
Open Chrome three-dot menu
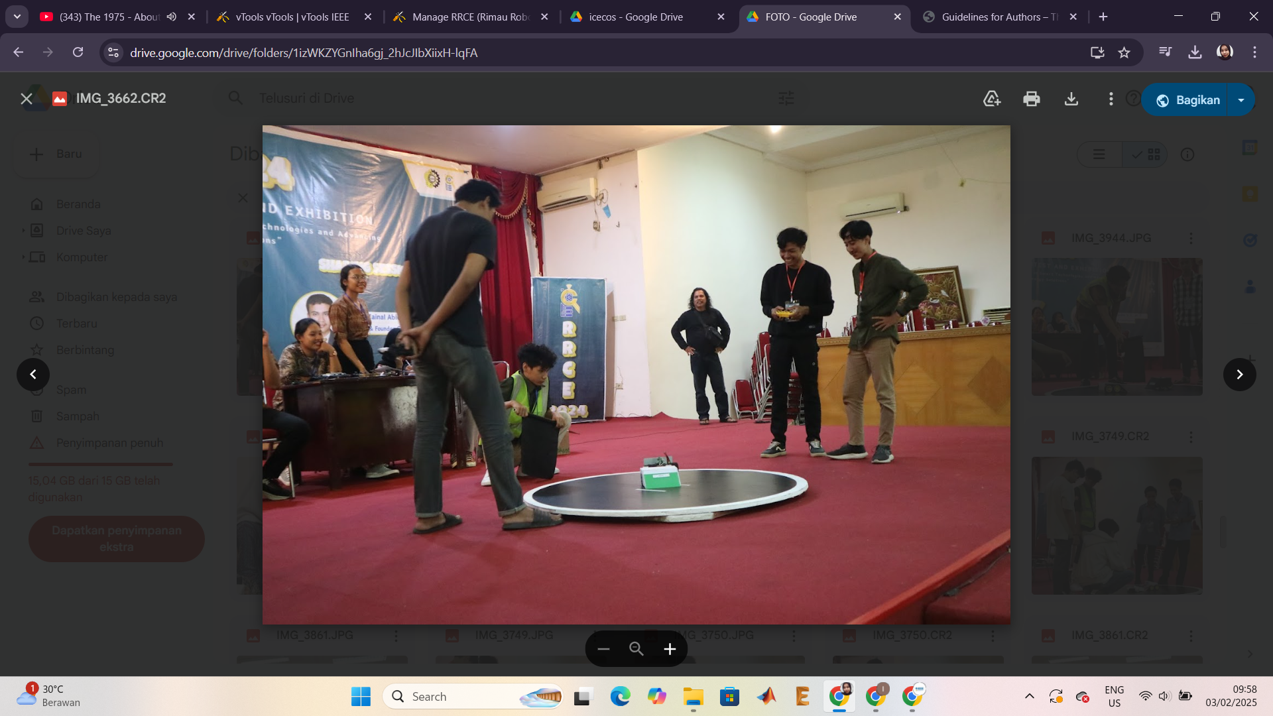pyautogui.click(x=1254, y=52)
